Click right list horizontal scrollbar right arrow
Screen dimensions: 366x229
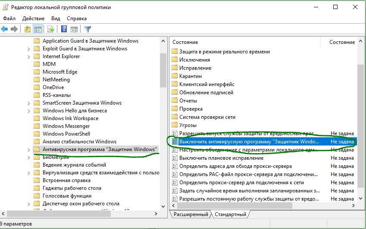pyautogui.click(x=353, y=205)
